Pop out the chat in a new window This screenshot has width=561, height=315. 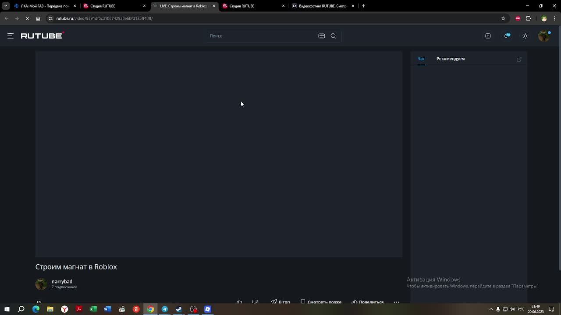(519, 59)
